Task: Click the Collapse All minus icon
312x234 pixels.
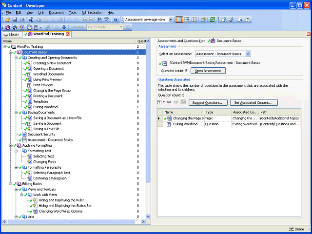Action: (x=91, y=19)
